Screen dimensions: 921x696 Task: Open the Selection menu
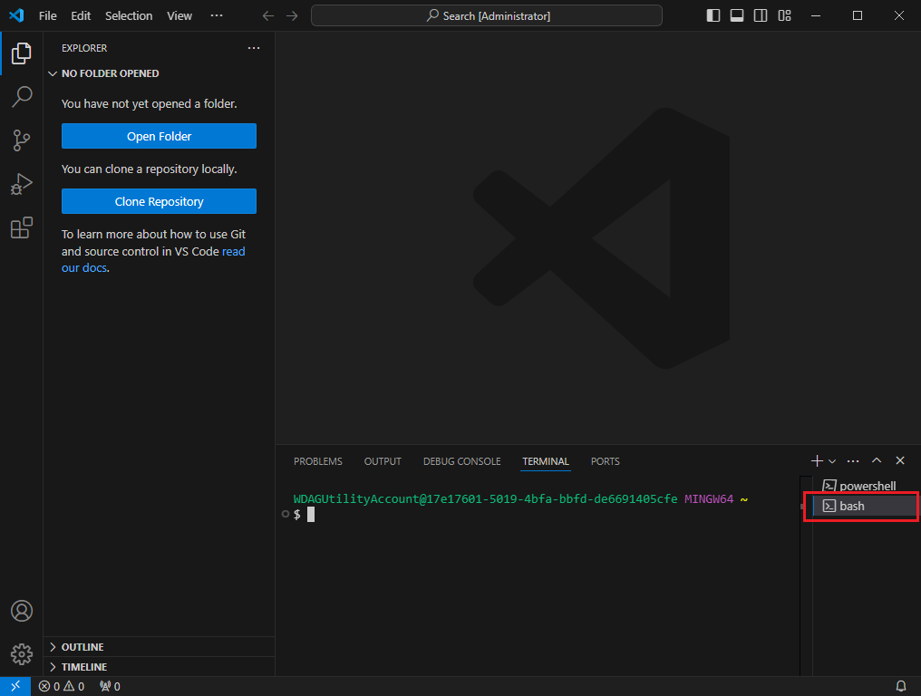click(x=129, y=15)
